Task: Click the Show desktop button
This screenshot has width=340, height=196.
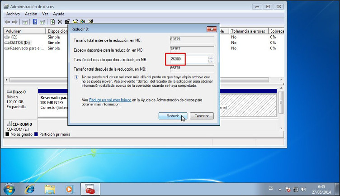Action: pos(337,189)
